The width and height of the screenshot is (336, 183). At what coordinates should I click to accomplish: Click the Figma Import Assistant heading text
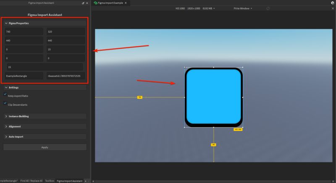tap(45, 15)
